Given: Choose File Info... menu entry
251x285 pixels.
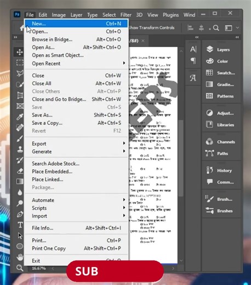Looking at the screenshot, I should [76, 228].
